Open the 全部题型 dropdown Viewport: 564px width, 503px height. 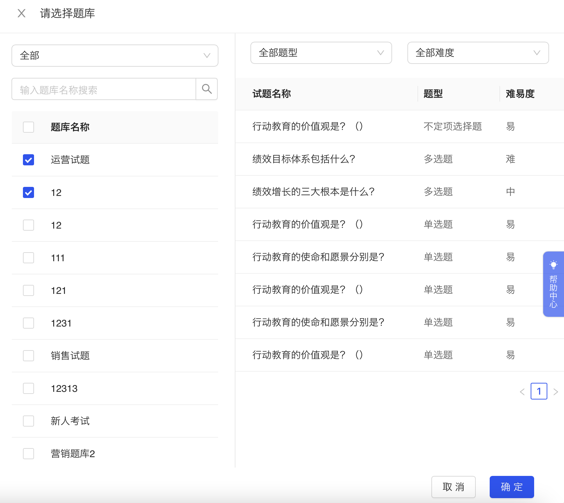pos(321,53)
